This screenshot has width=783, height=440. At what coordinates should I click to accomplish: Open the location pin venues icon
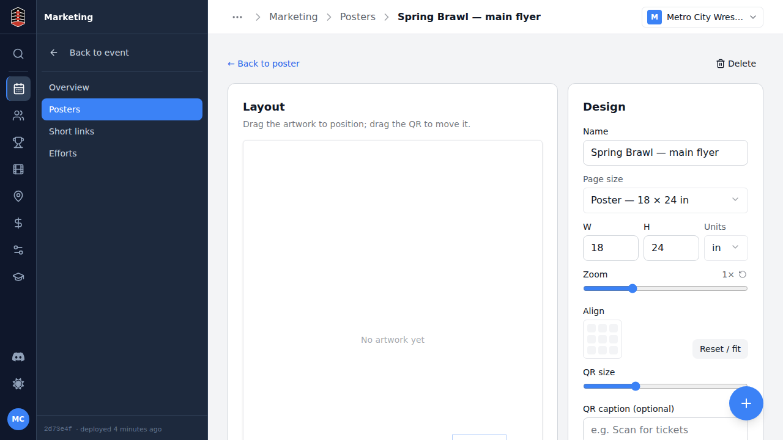[x=18, y=196]
